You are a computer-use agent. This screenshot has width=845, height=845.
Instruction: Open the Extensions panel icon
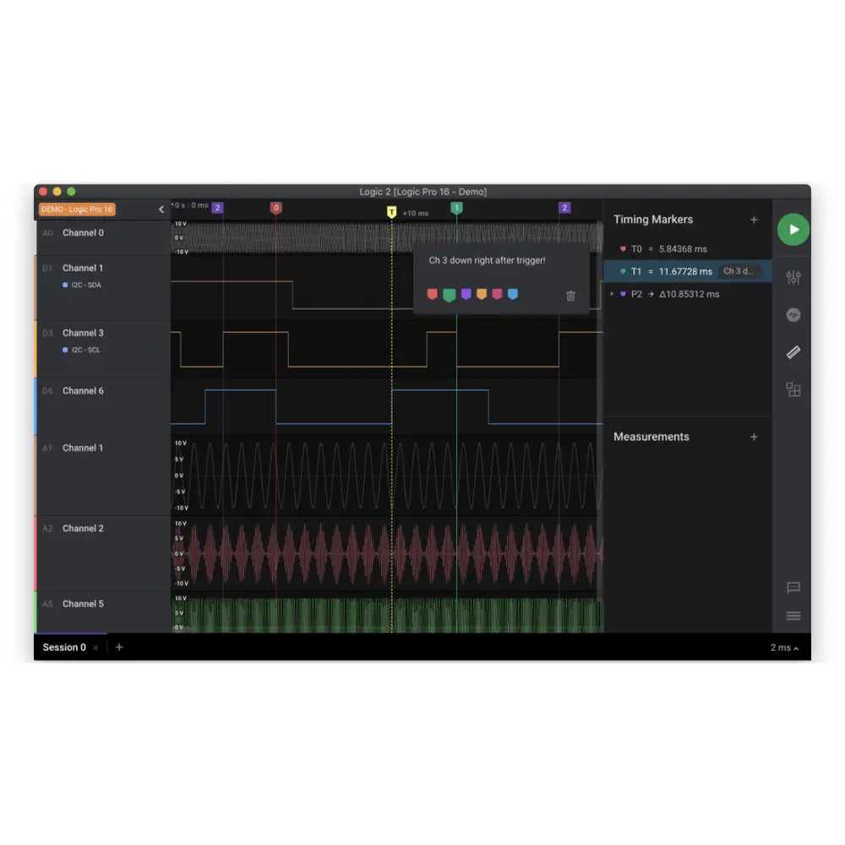click(x=793, y=390)
